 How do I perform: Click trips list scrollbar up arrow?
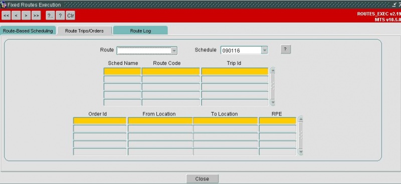point(273,70)
